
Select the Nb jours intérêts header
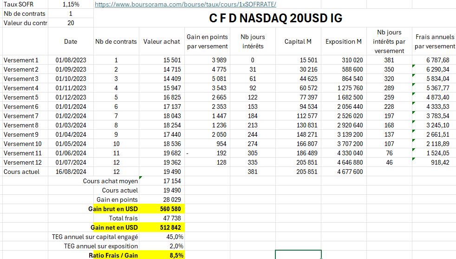(253, 42)
